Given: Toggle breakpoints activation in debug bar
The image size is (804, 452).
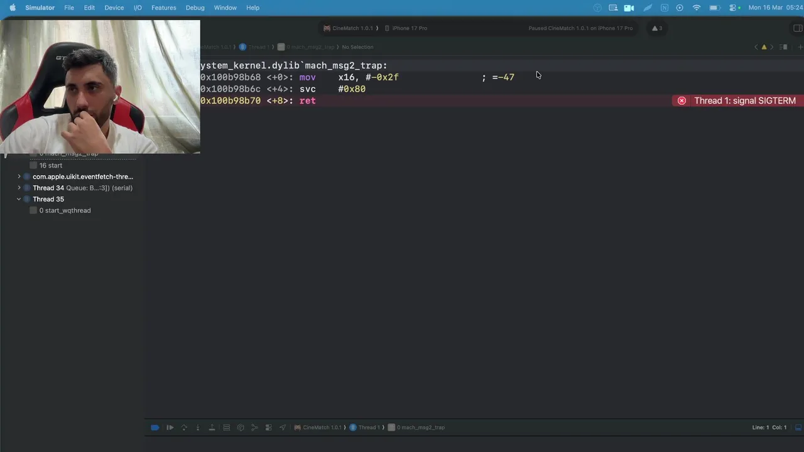Looking at the screenshot, I should point(155,428).
